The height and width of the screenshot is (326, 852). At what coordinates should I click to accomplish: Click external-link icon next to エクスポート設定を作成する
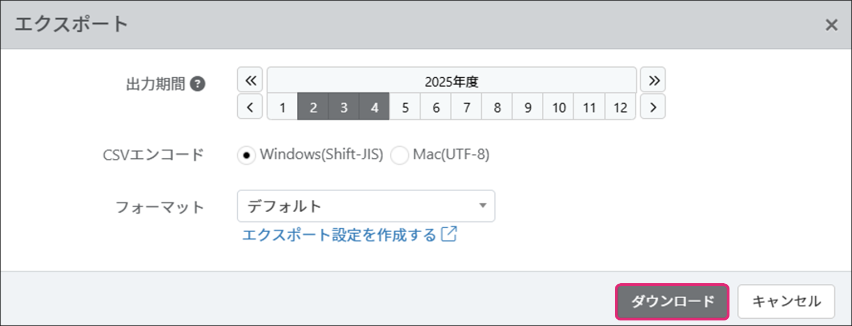pos(449,234)
